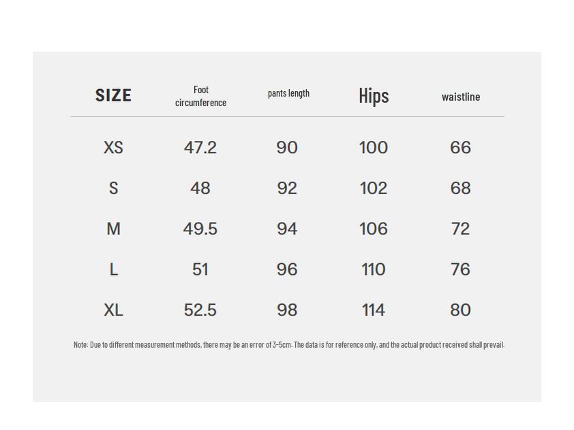Viewport: 574px width, 430px height.
Task: Select foot circumference value 49.5
Action: pos(200,229)
